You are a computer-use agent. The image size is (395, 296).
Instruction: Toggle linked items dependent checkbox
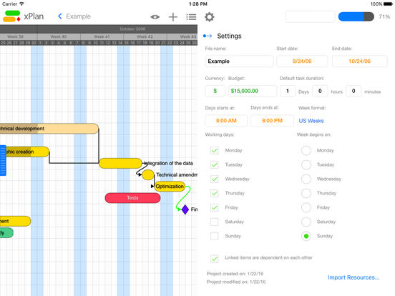[215, 259]
